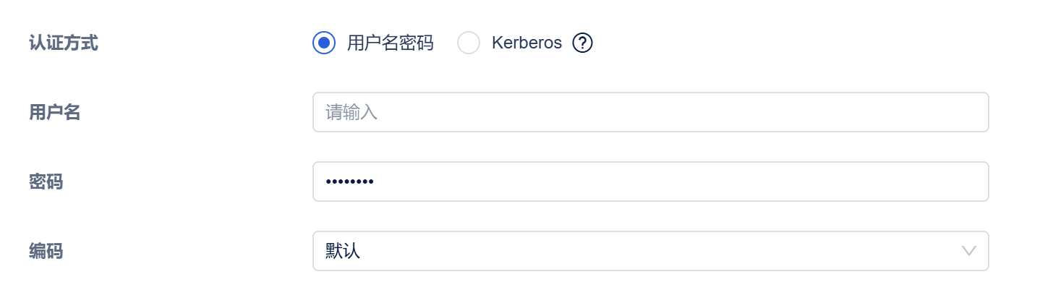1040x290 pixels.
Task: Click the 密码 field label
Action: (46, 182)
